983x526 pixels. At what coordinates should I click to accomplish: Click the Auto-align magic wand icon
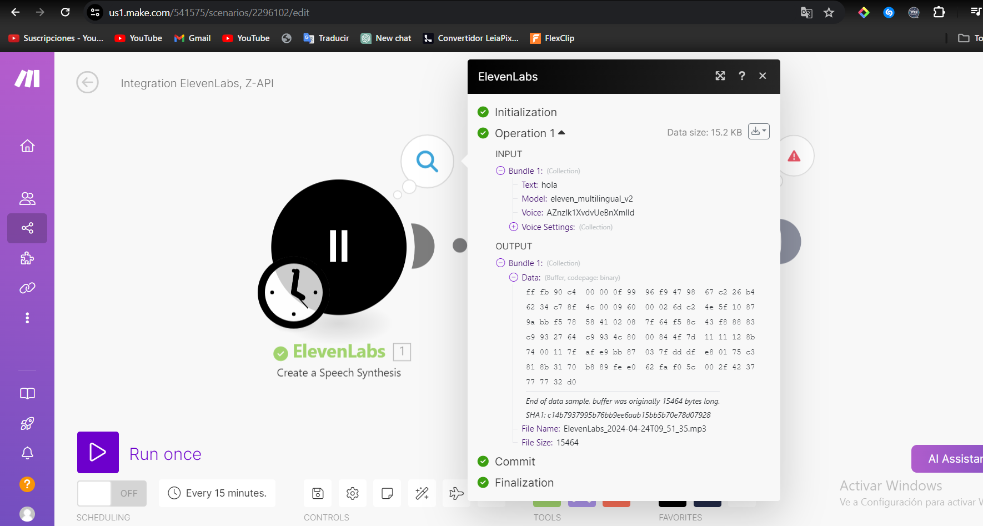(422, 493)
